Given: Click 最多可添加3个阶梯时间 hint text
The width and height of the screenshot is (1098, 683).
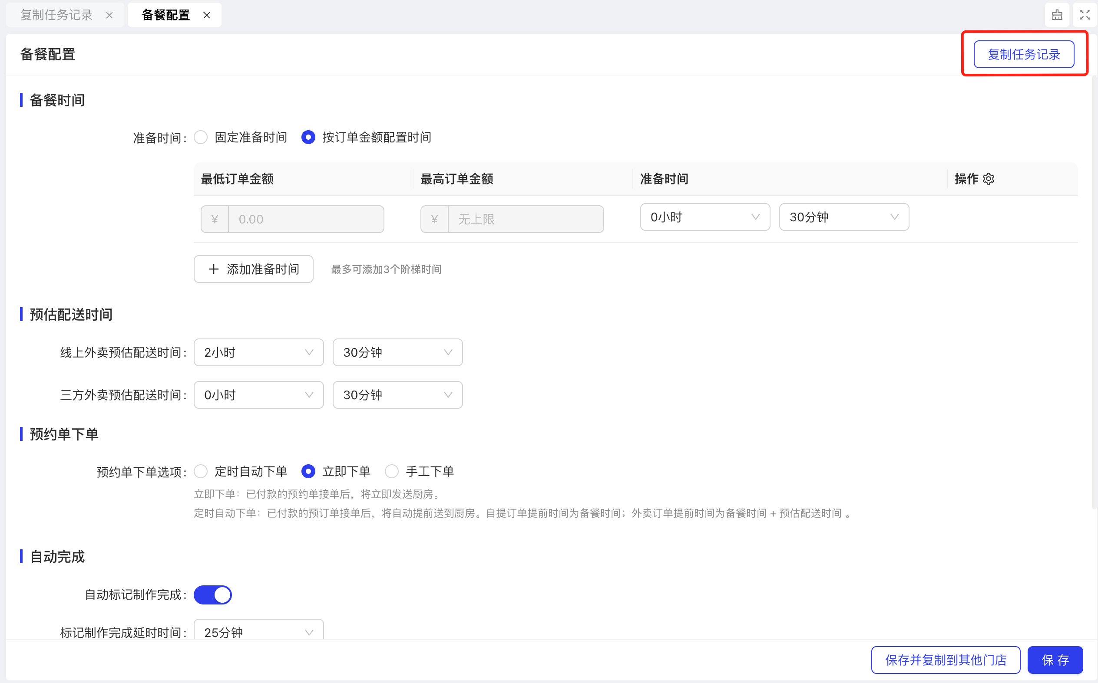Looking at the screenshot, I should click(x=386, y=269).
